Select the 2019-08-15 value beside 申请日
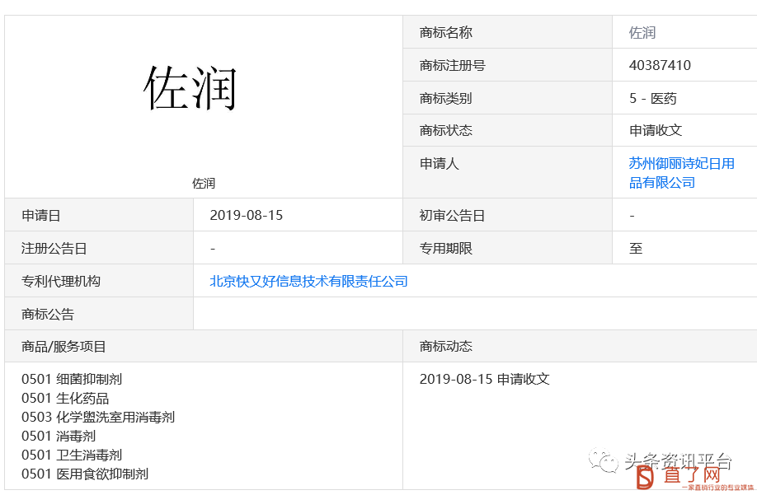 (247, 215)
